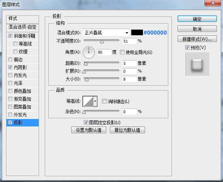Toggle 图层挖空投影 checkbox
Viewport: 223px width, 182px height.
(x=86, y=123)
